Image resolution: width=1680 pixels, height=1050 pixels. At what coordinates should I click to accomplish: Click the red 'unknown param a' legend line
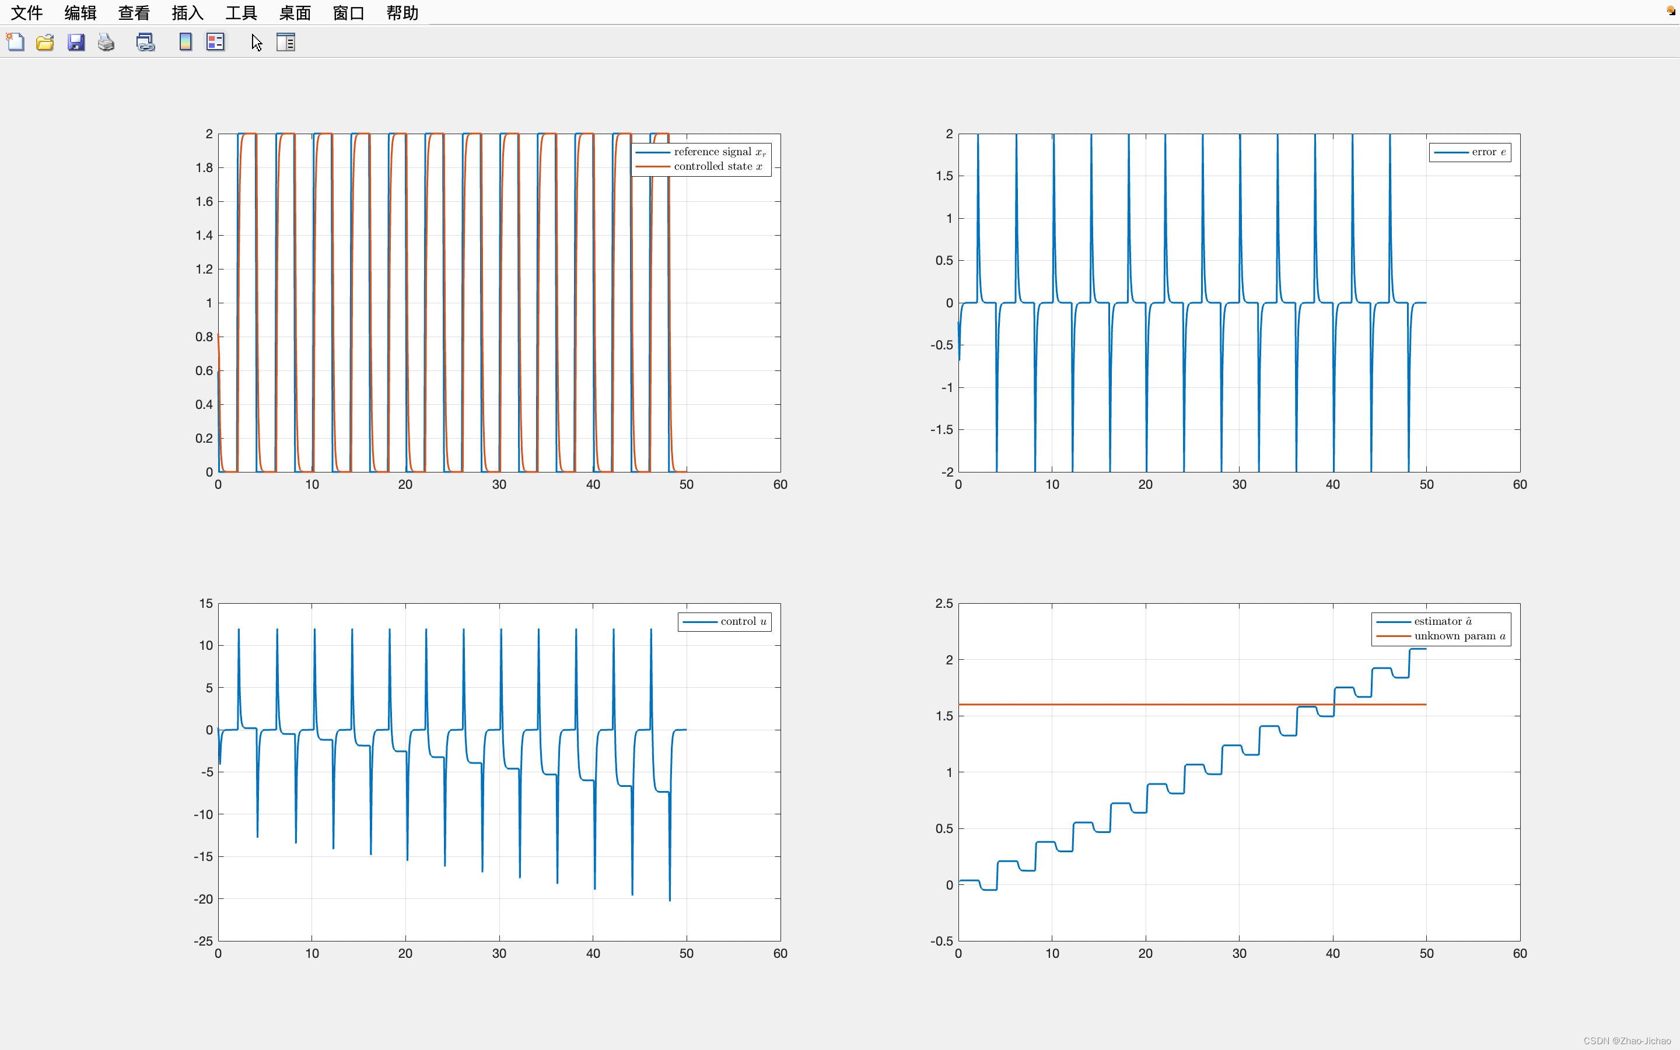pos(1393,636)
